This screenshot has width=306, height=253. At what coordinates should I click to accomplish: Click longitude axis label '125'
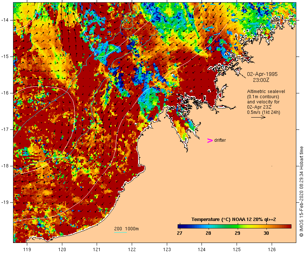(x=237, y=249)
